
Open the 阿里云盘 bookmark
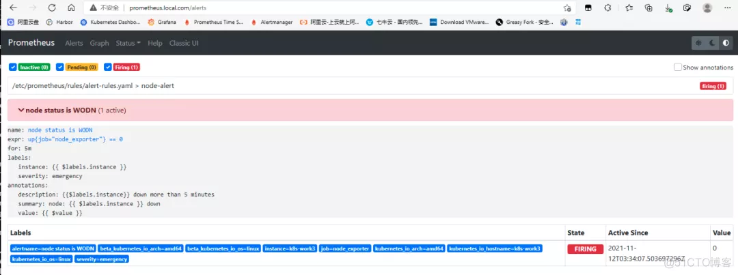24,22
